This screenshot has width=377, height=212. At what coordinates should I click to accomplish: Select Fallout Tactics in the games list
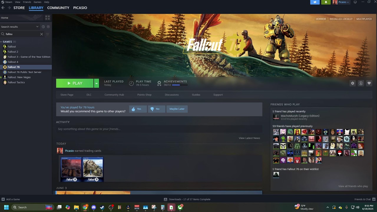pos(26,82)
